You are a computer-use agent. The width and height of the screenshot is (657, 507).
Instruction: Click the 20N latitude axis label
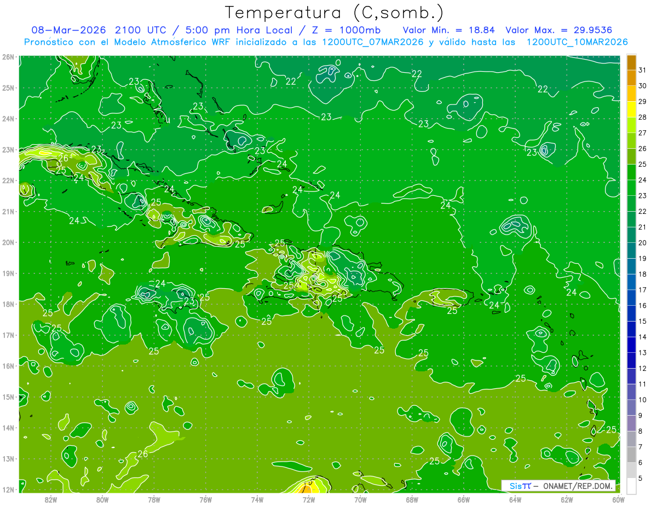point(8,242)
